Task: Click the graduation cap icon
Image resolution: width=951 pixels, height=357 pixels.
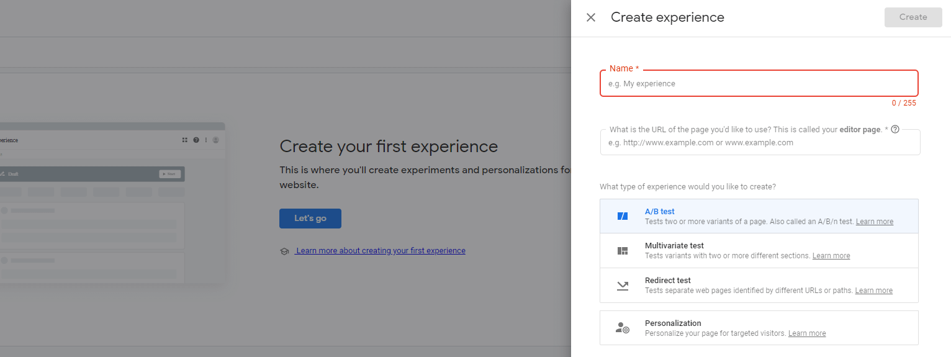Action: click(285, 251)
